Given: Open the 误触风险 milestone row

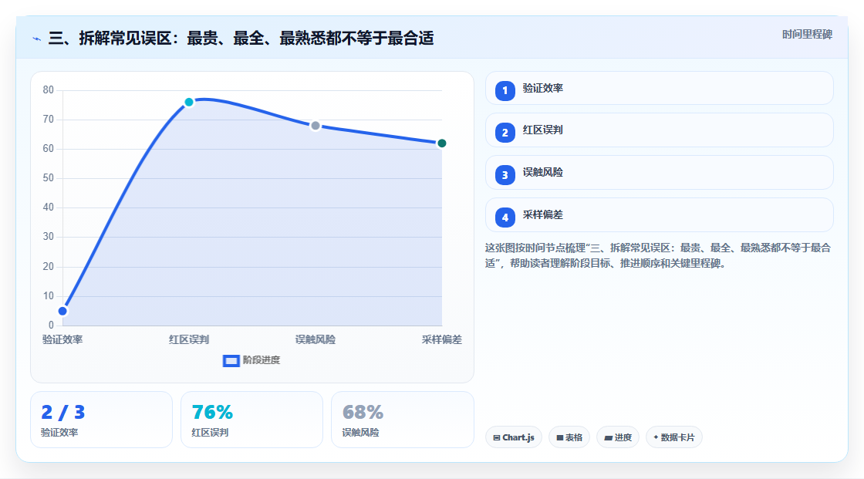Looking at the screenshot, I should click(659, 173).
